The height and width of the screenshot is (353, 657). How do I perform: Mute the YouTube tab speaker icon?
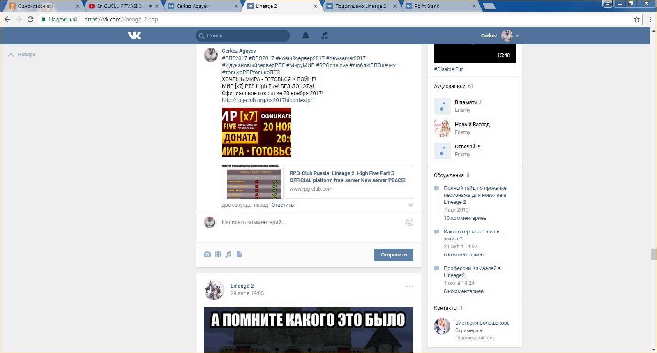[150, 6]
